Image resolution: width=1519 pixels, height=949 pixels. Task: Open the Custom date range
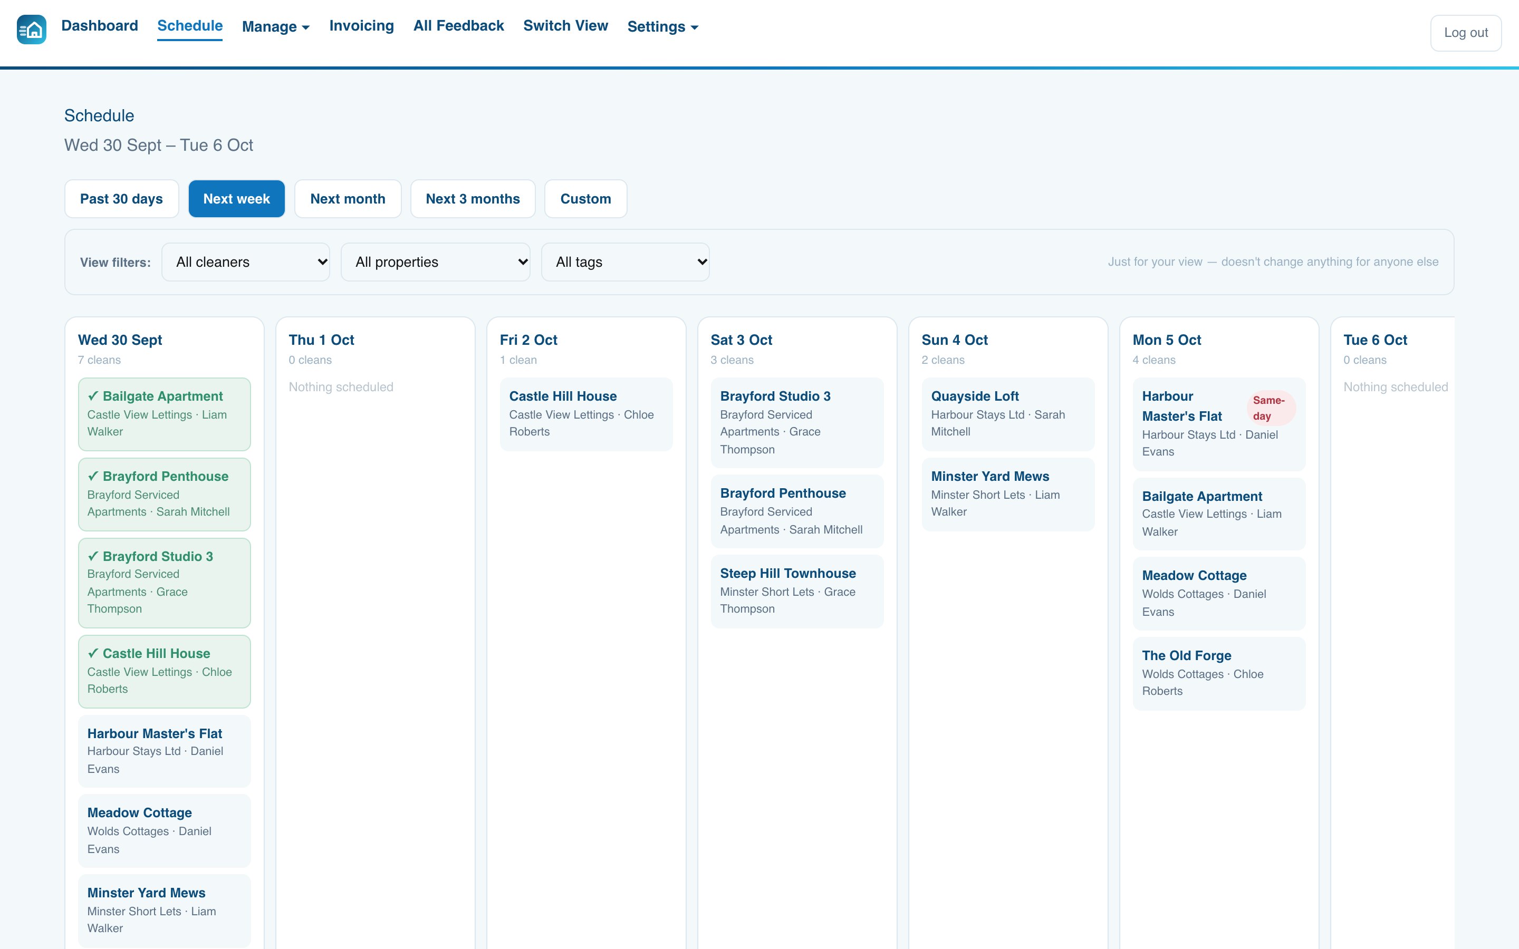pyautogui.click(x=585, y=199)
